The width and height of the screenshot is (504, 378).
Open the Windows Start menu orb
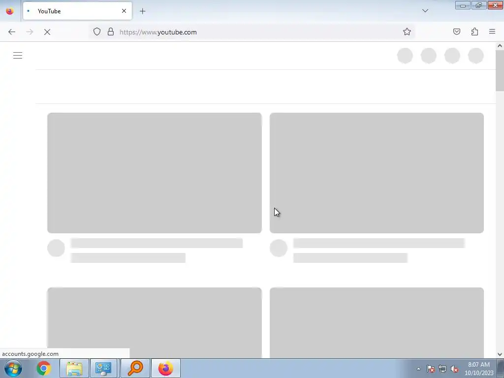click(13, 368)
